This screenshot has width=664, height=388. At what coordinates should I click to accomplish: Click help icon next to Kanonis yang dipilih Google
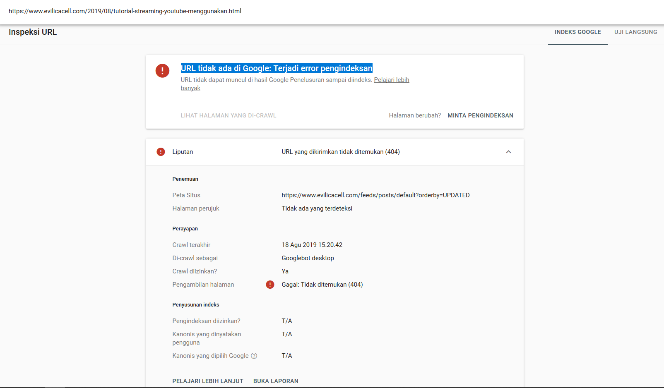coord(254,356)
